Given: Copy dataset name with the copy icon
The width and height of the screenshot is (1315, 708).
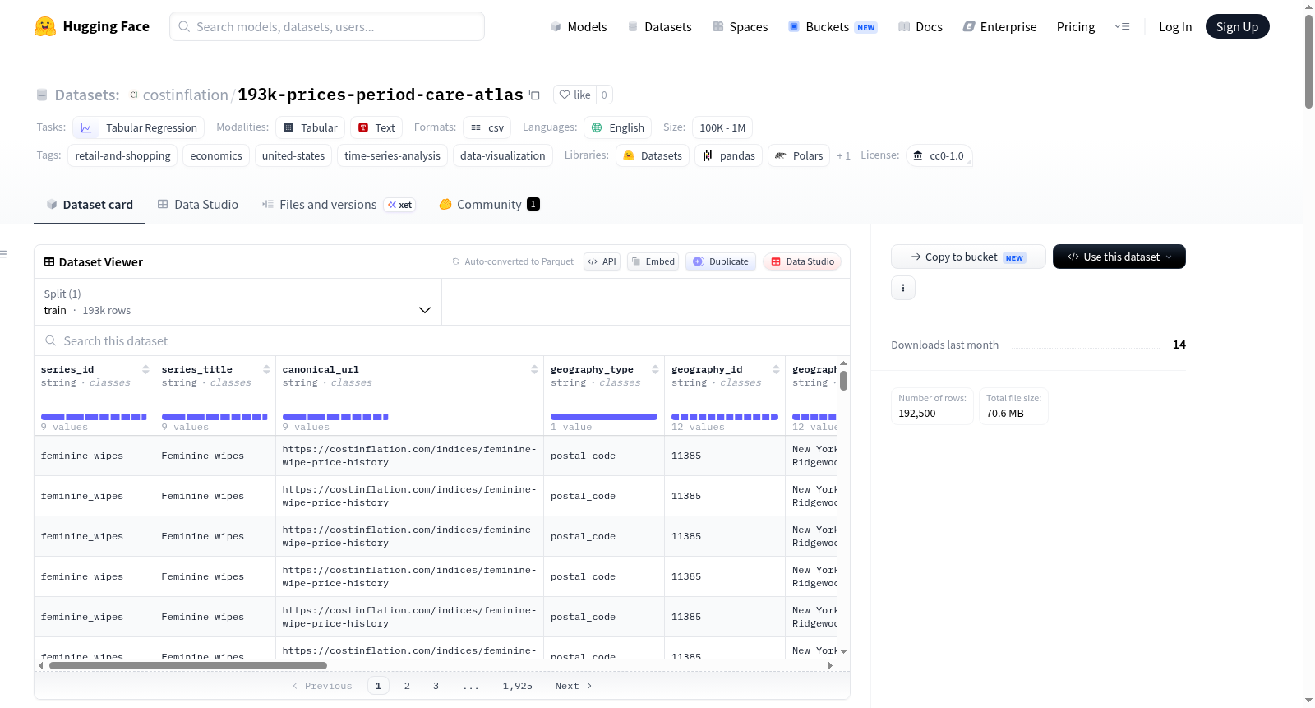Looking at the screenshot, I should [x=534, y=95].
